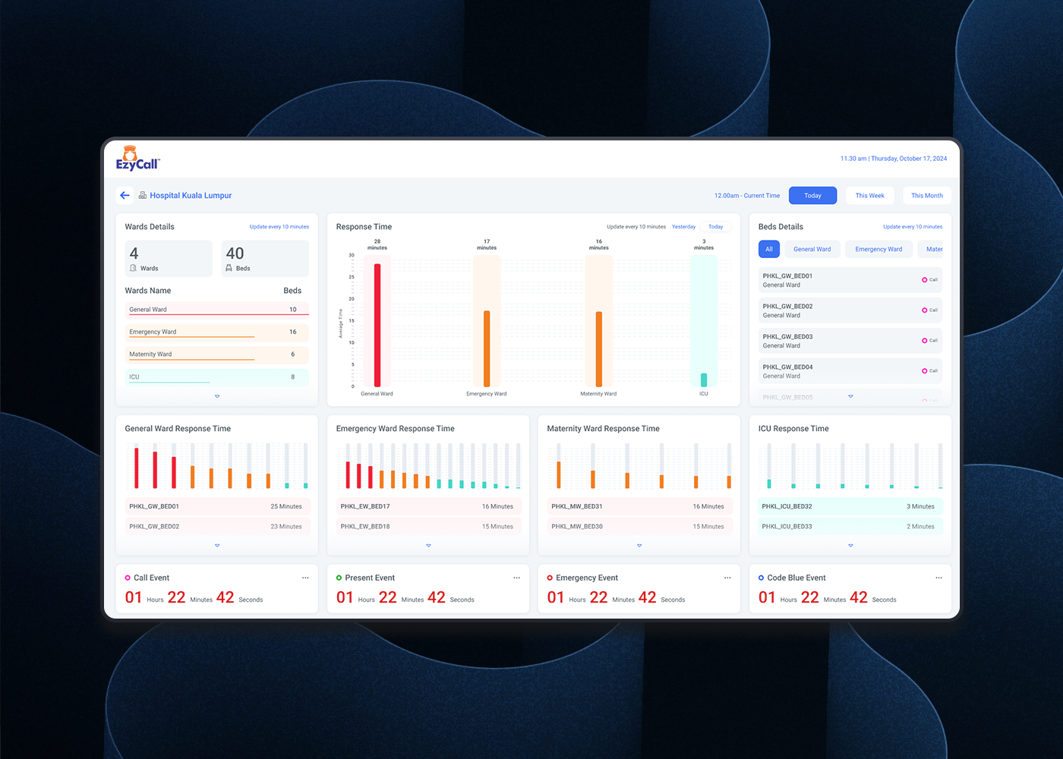Open Call Event options menu
This screenshot has height=759, width=1063.
pyautogui.click(x=305, y=578)
